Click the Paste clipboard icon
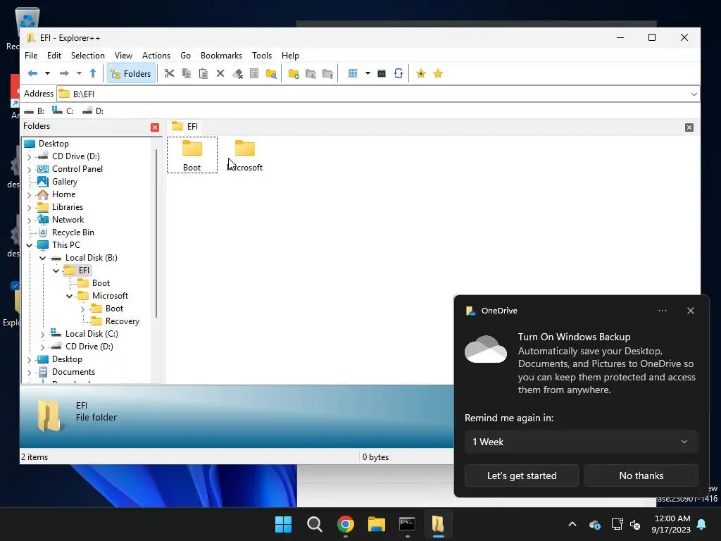Image resolution: width=721 pixels, height=541 pixels. click(203, 73)
